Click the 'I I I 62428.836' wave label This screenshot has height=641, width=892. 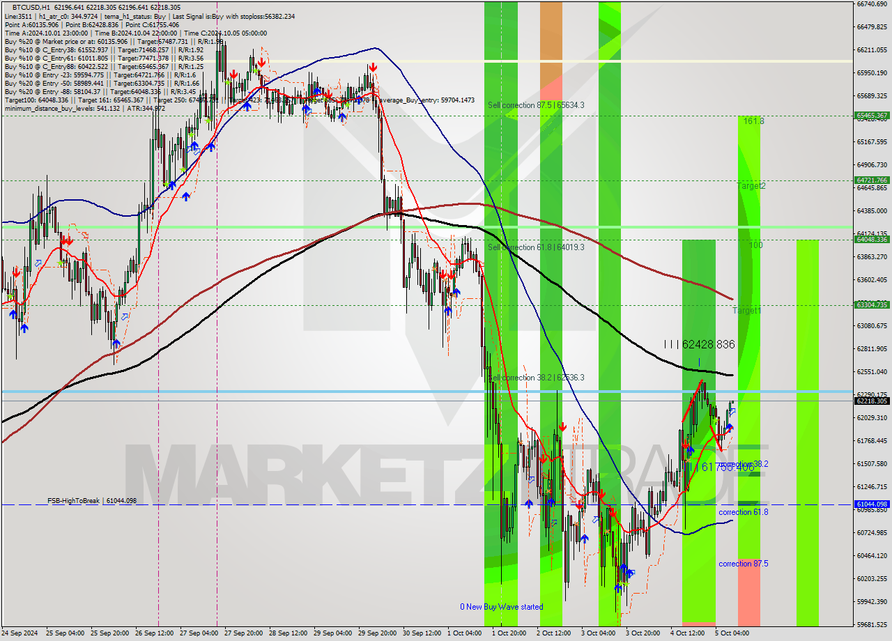(699, 344)
